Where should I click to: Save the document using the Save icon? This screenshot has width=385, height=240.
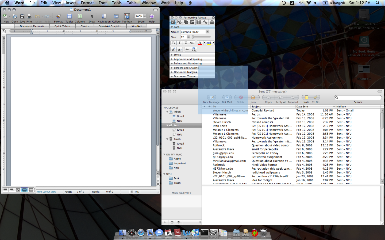pyautogui.click(x=22, y=17)
